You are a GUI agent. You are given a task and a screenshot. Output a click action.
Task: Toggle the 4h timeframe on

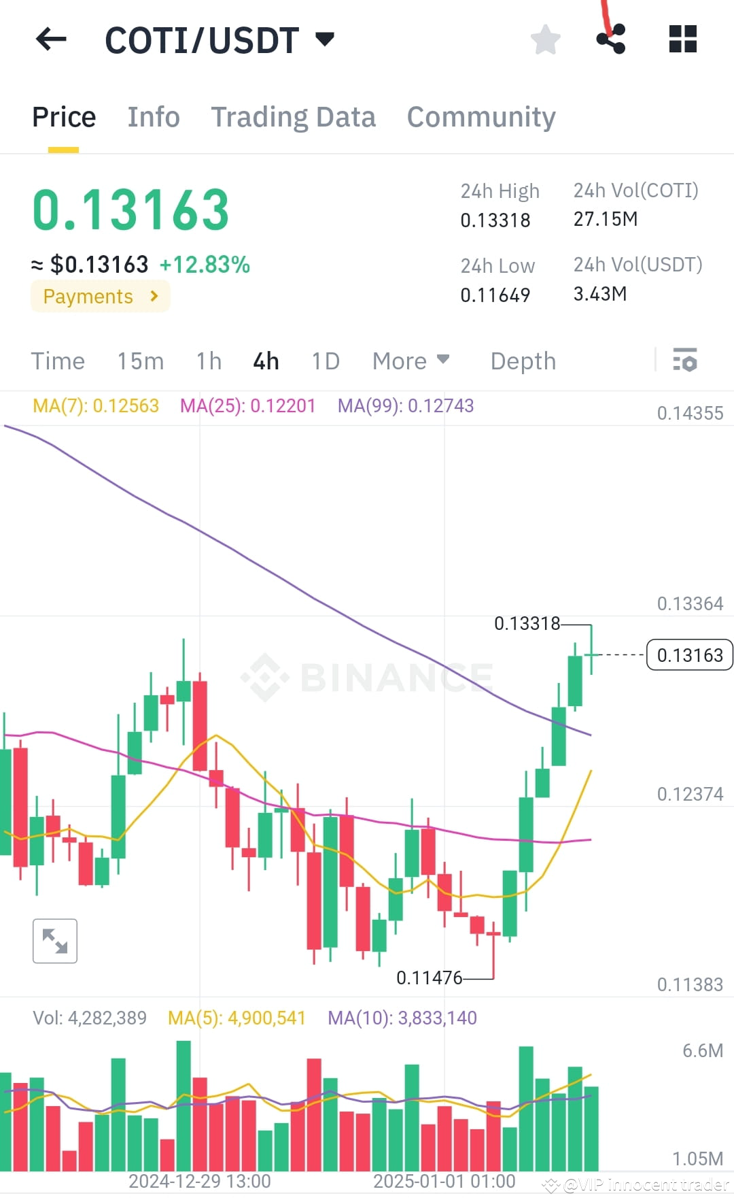pos(265,361)
